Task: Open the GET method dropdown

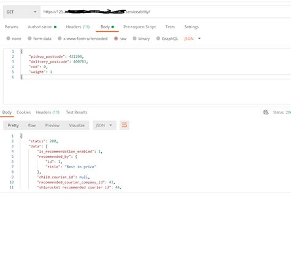Action: (x=21, y=12)
